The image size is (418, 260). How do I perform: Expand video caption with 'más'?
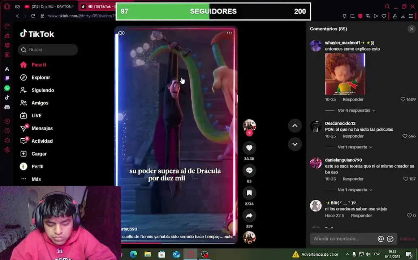click(x=228, y=237)
